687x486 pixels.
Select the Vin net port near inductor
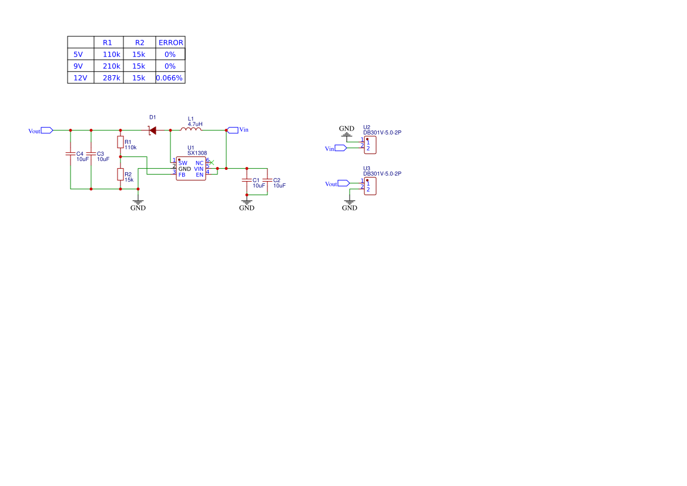[233, 130]
